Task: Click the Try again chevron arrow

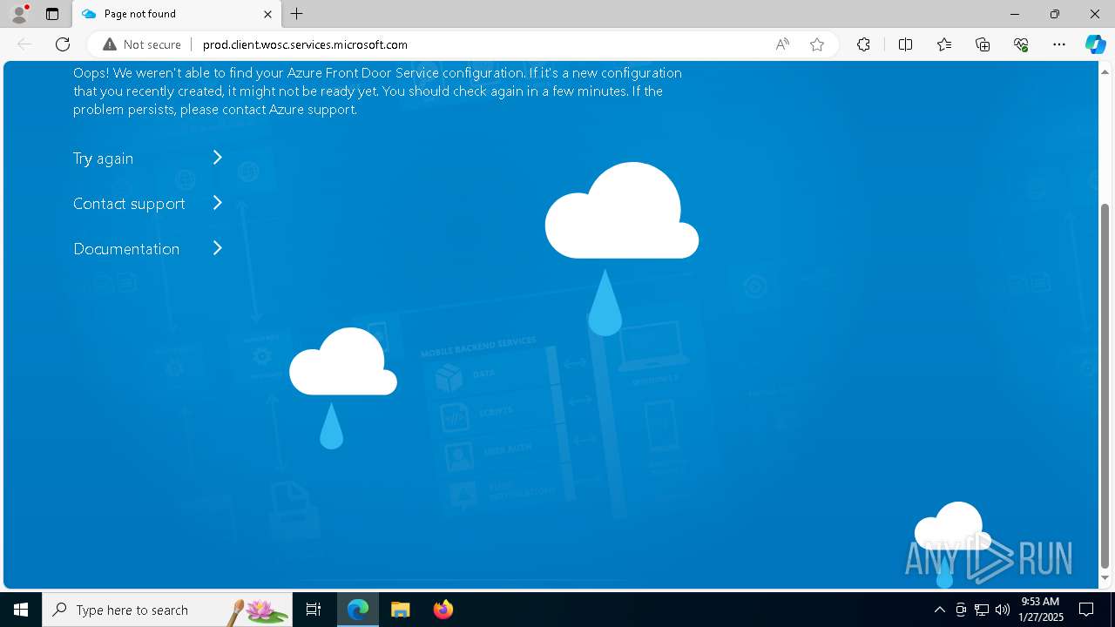Action: 218,158
